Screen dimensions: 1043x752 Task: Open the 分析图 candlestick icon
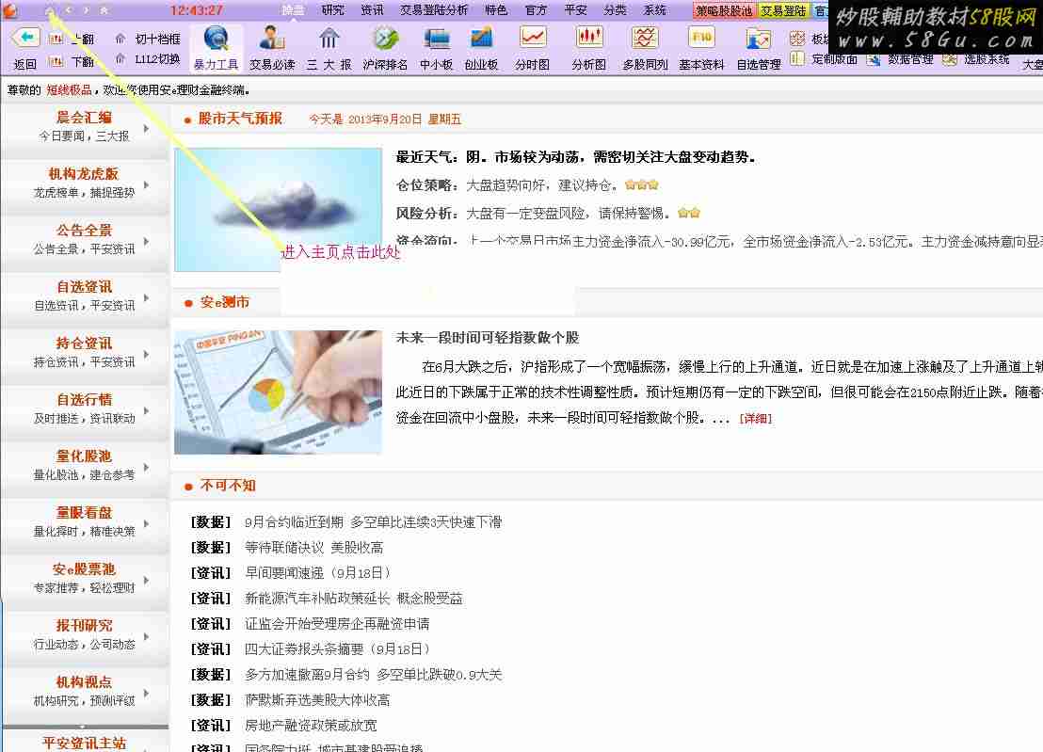coord(589,39)
